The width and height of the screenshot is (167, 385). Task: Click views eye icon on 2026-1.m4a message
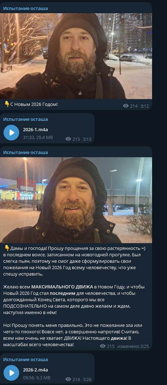(x=68, y=139)
